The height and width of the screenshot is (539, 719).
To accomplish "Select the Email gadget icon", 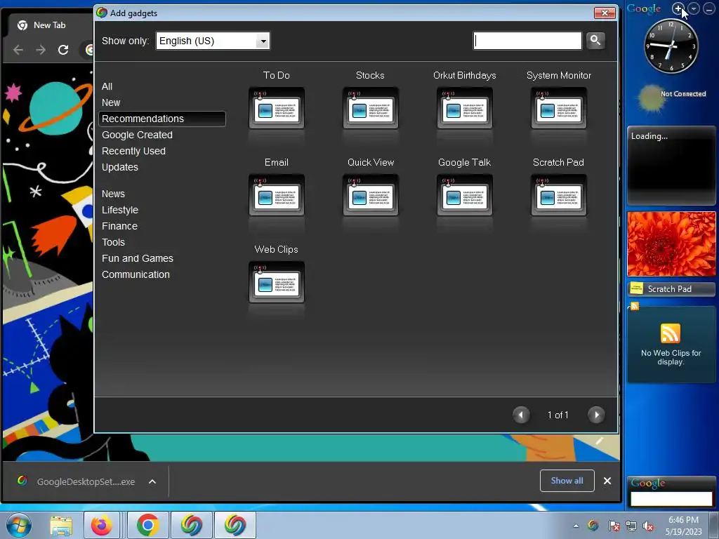I will 277,195.
